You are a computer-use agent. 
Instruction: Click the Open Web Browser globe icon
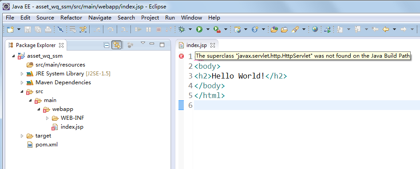pyautogui.click(x=315, y=29)
